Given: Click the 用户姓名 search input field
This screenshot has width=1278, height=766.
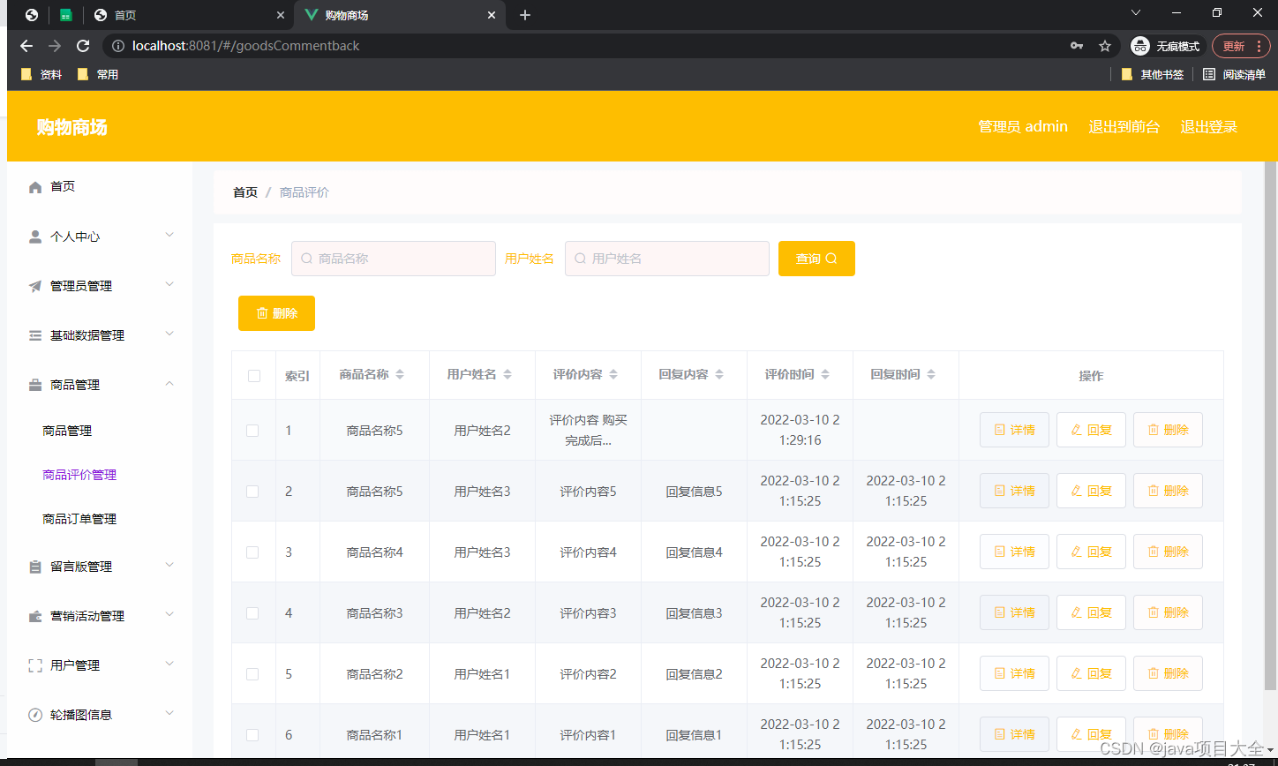Looking at the screenshot, I should tap(667, 259).
